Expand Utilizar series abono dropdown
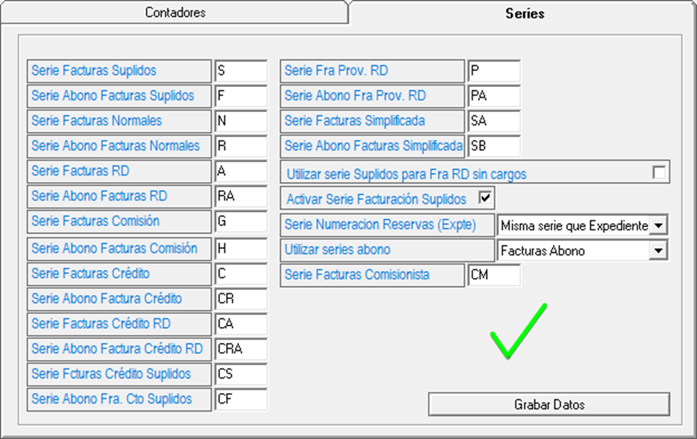This screenshot has height=439, width=697. [659, 251]
